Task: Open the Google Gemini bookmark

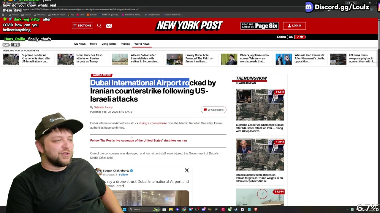Action: [152, 15]
